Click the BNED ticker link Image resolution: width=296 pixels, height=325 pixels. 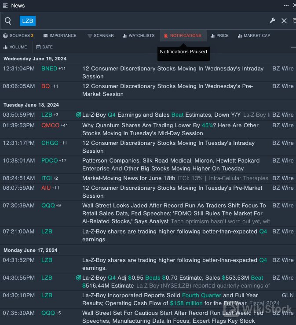coord(49,69)
